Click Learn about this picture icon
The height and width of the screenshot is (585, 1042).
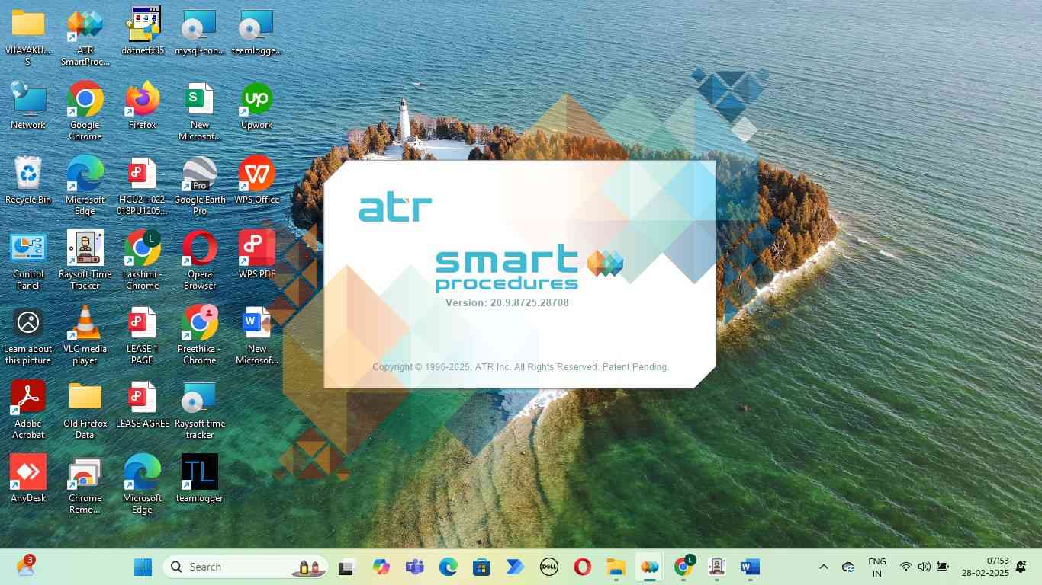point(28,335)
